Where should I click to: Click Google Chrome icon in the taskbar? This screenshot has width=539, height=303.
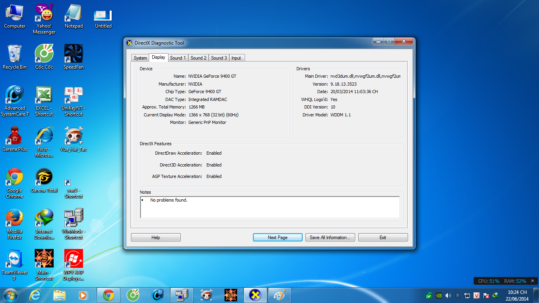(109, 295)
